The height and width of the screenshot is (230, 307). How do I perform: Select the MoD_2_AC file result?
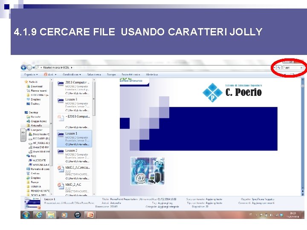[x=74, y=189]
